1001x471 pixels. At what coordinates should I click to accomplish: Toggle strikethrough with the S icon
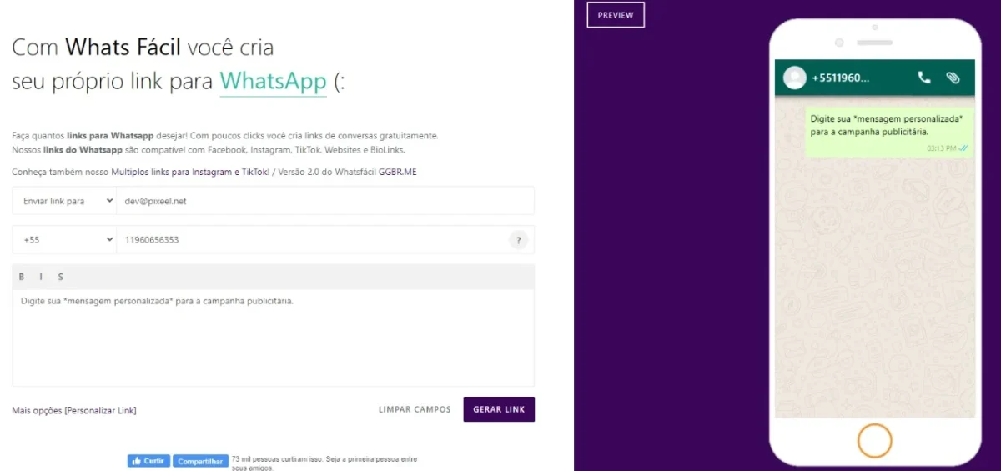coord(60,277)
